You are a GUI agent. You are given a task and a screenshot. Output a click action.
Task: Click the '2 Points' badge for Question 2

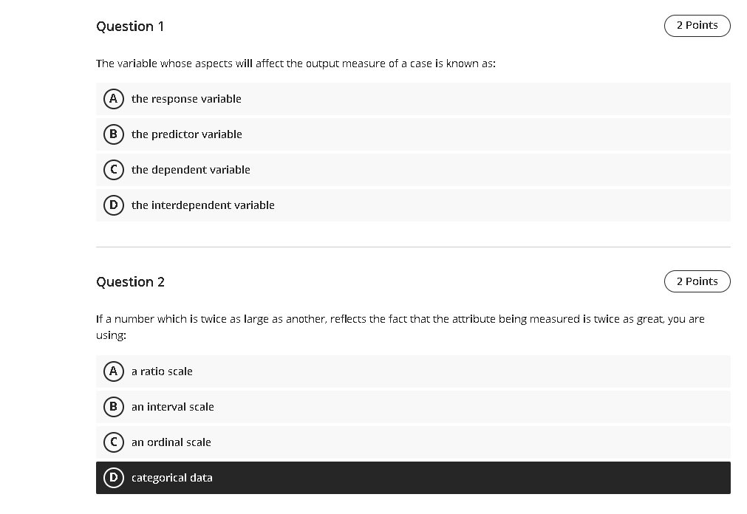697,281
